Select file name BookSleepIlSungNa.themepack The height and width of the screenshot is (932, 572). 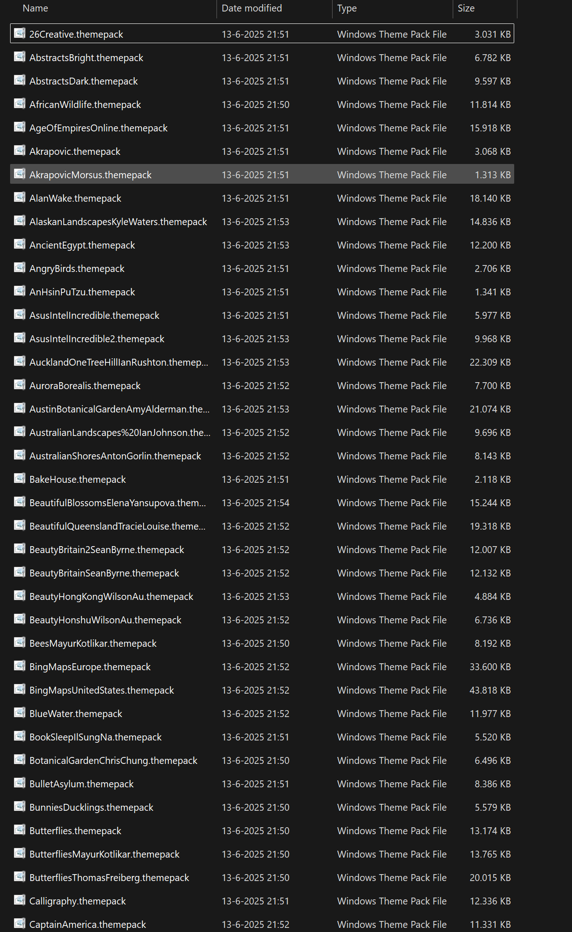(x=95, y=737)
